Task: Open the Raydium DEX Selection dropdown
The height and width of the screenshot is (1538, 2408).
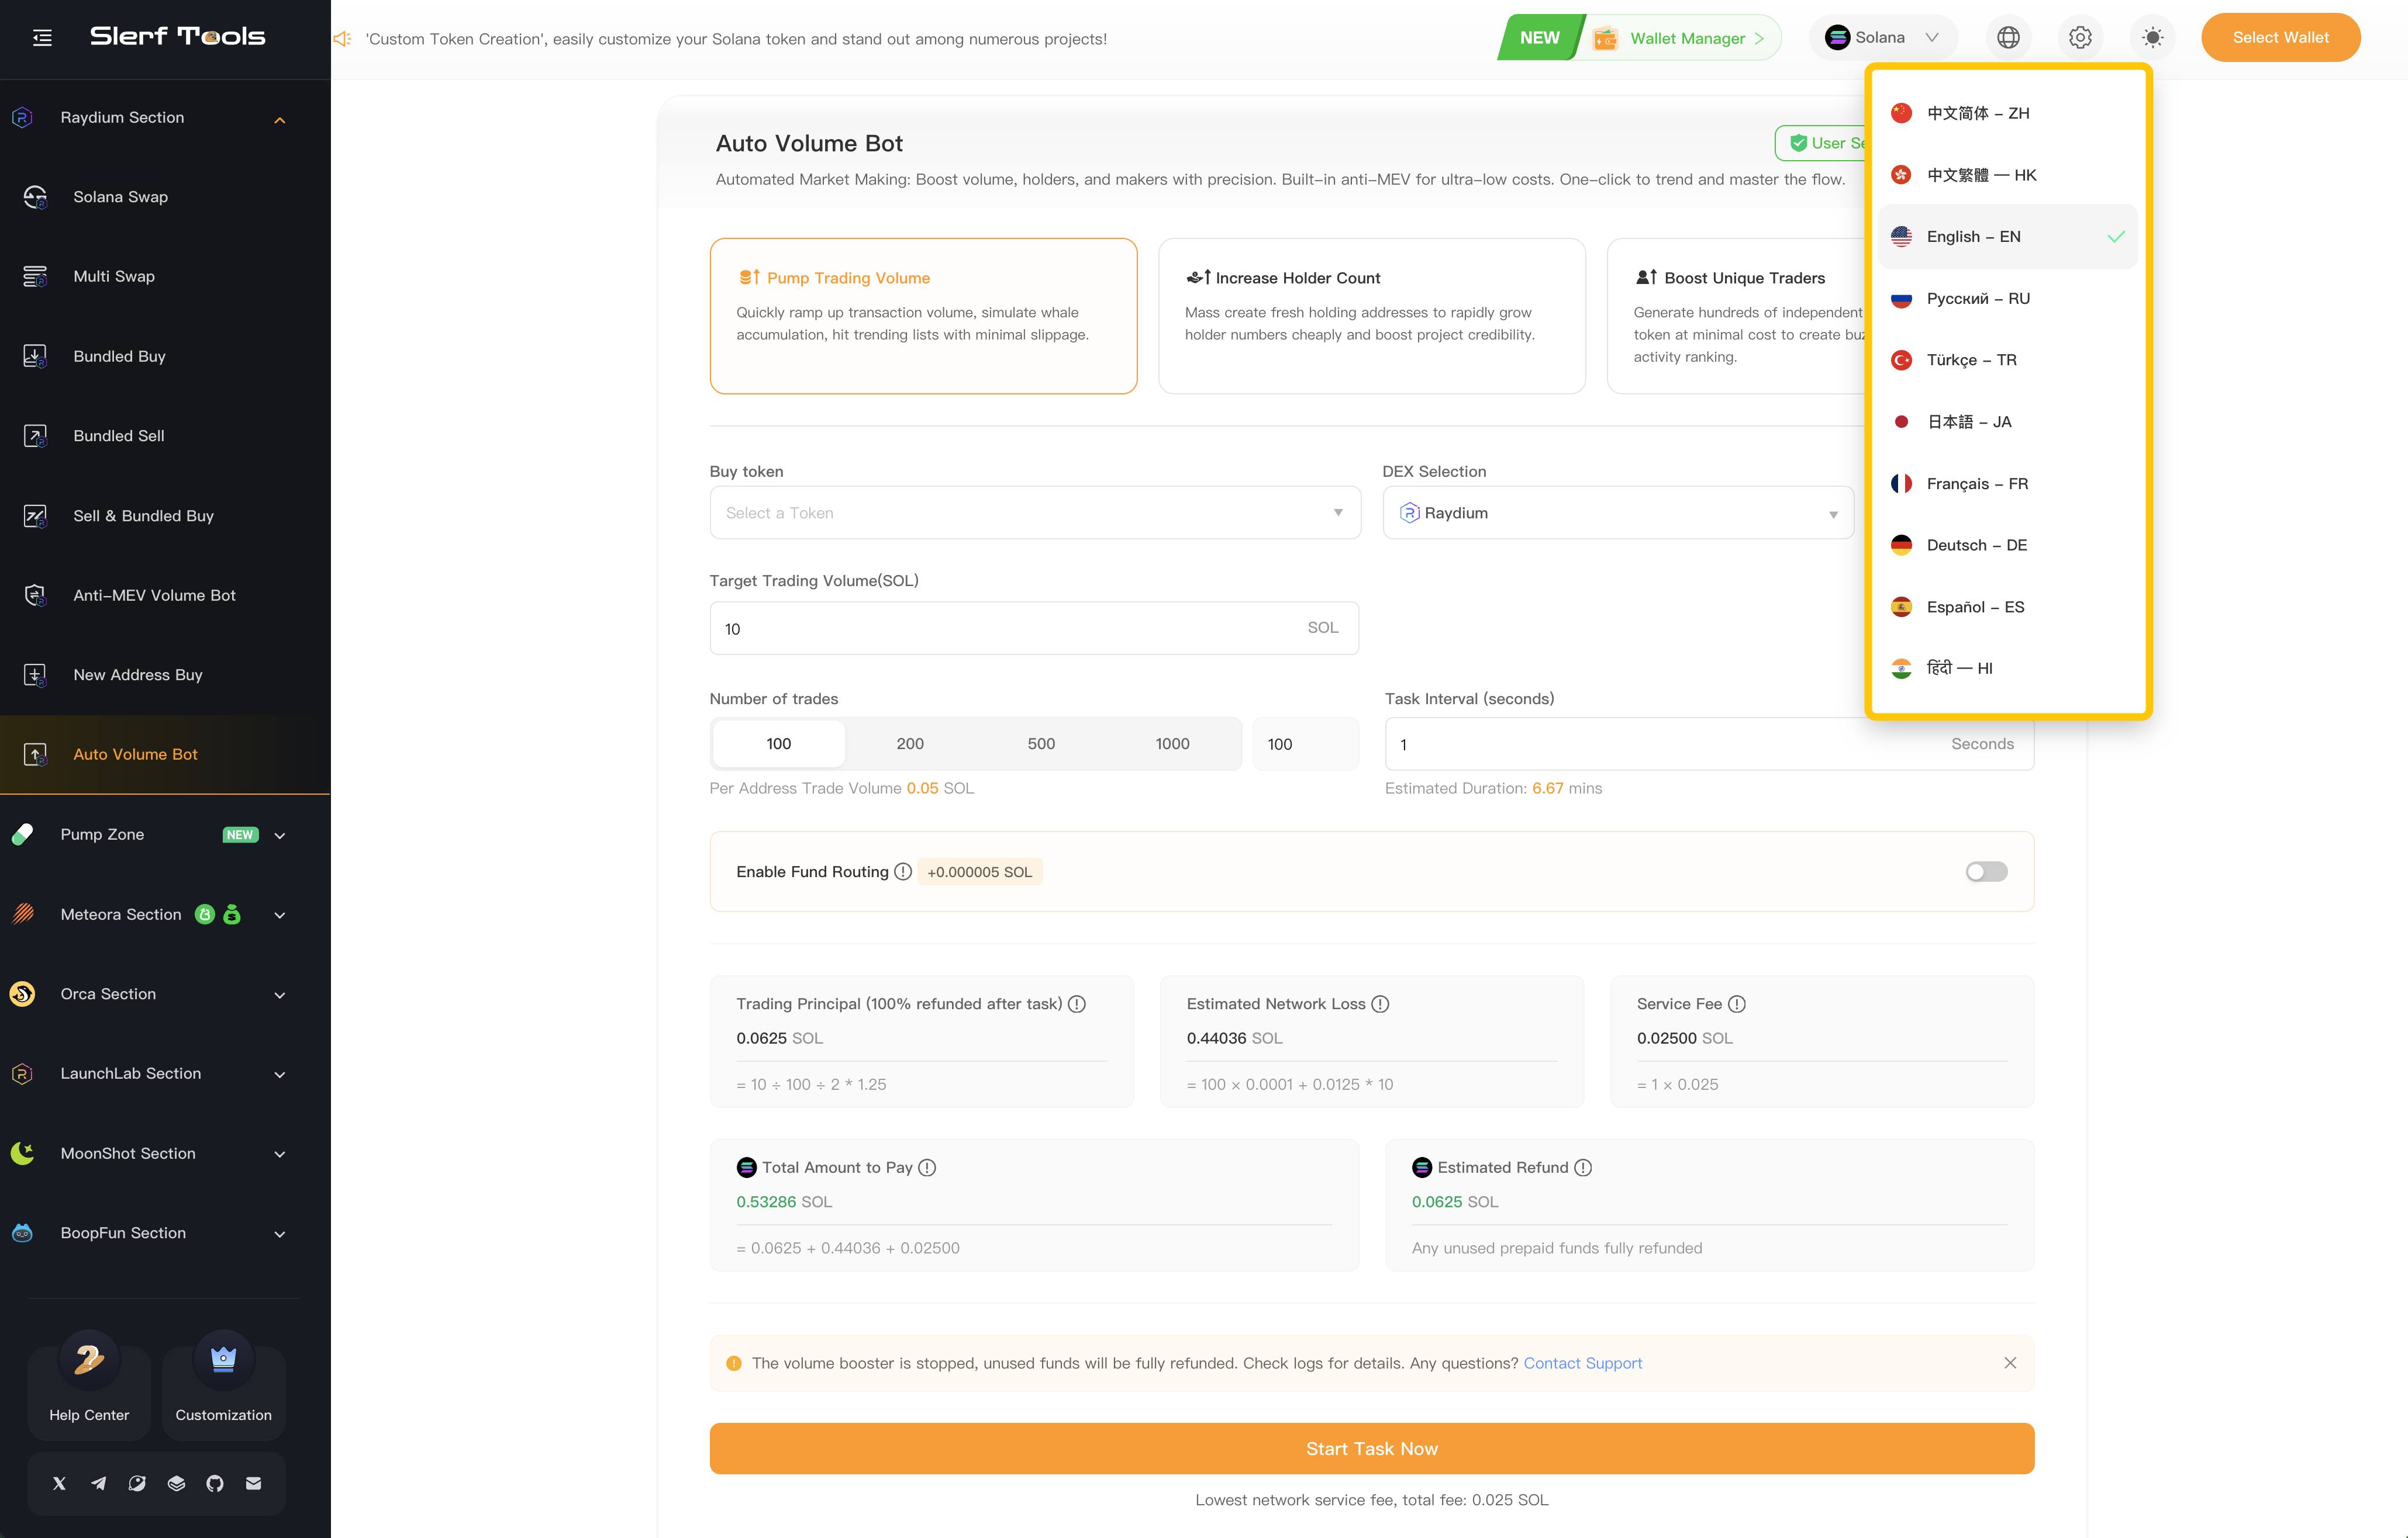Action: [1617, 512]
